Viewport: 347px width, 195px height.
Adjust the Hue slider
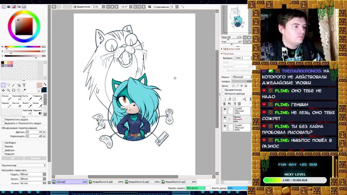coord(23,47)
